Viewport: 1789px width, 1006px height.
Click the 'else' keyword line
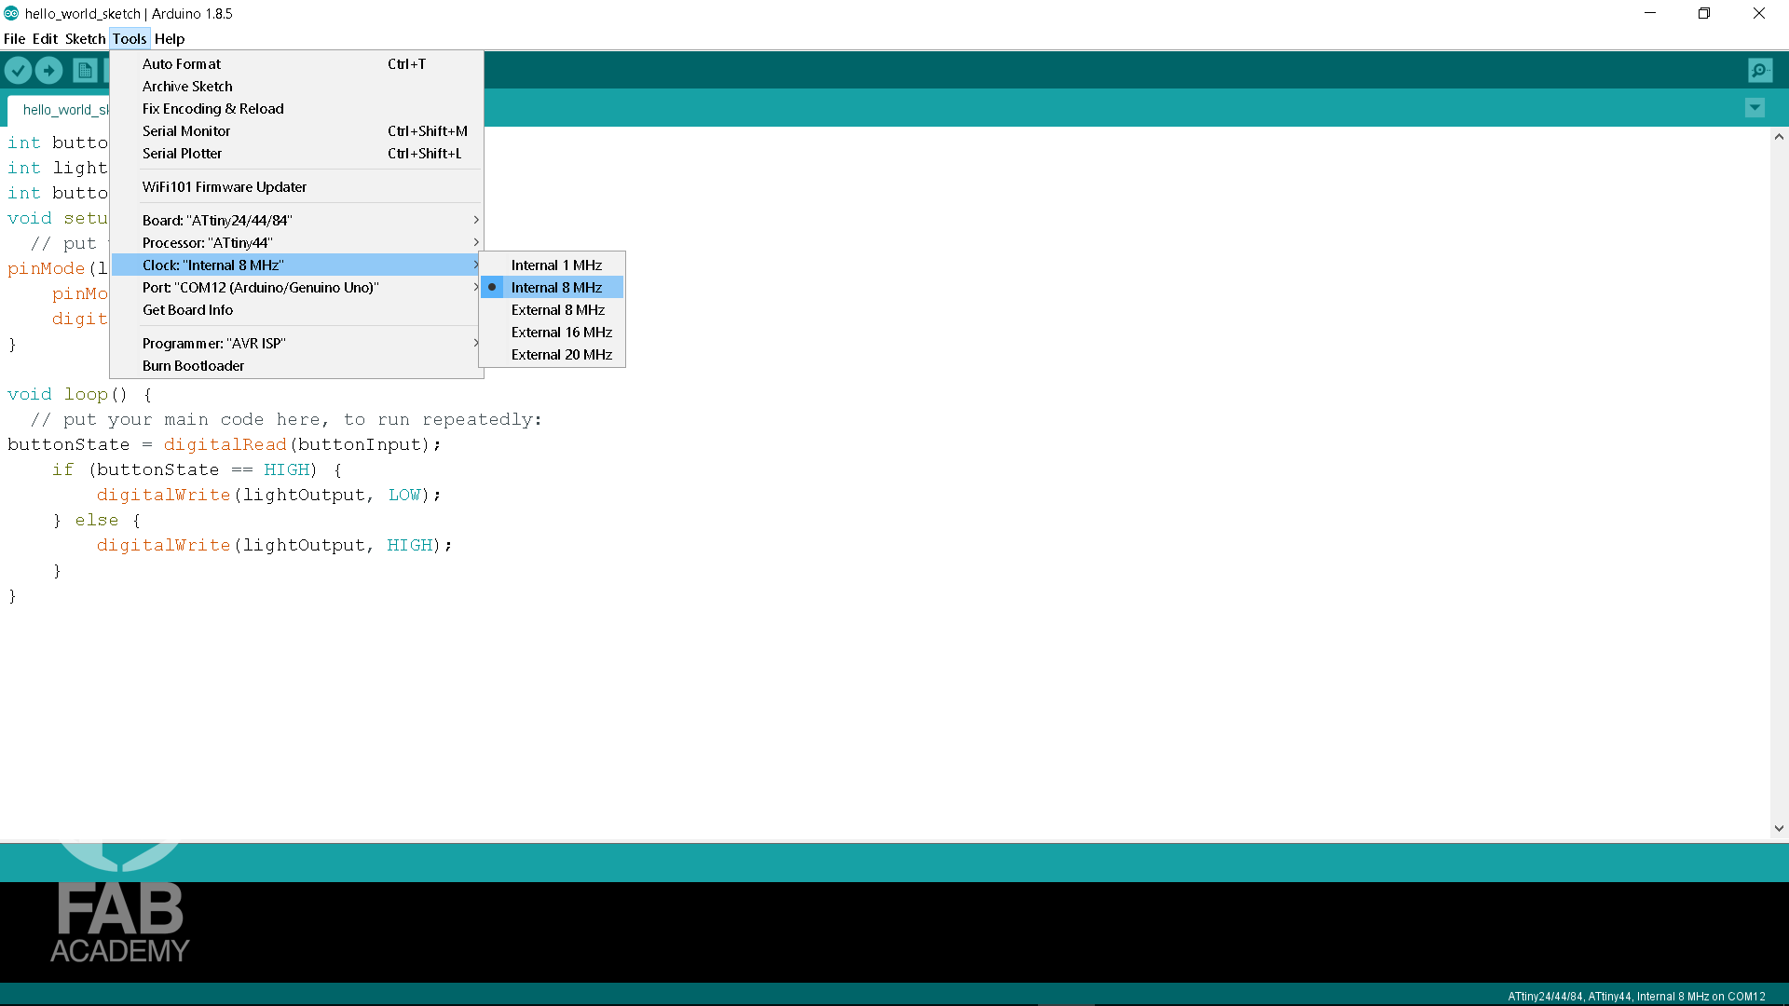97,521
